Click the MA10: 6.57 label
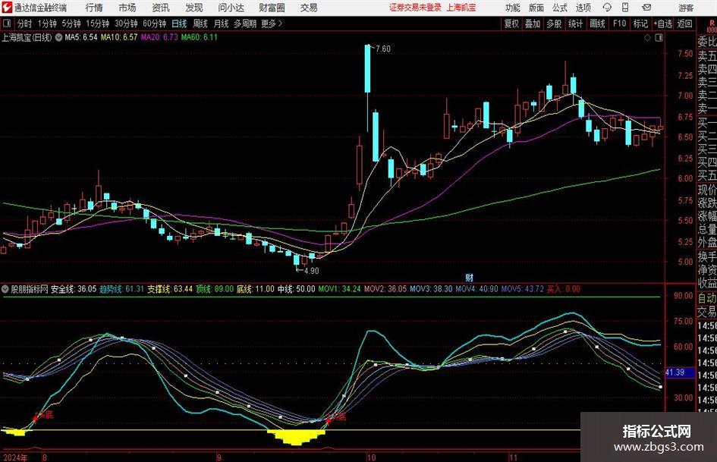This screenshot has height=462, width=717. coord(119,37)
